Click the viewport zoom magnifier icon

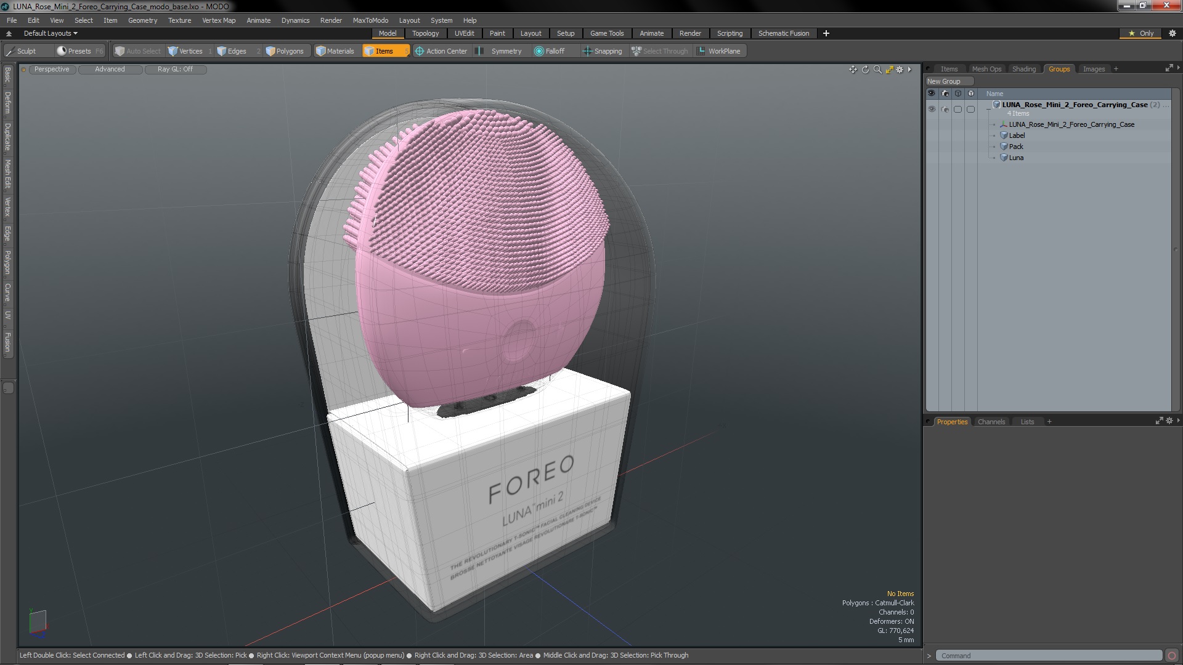(877, 70)
